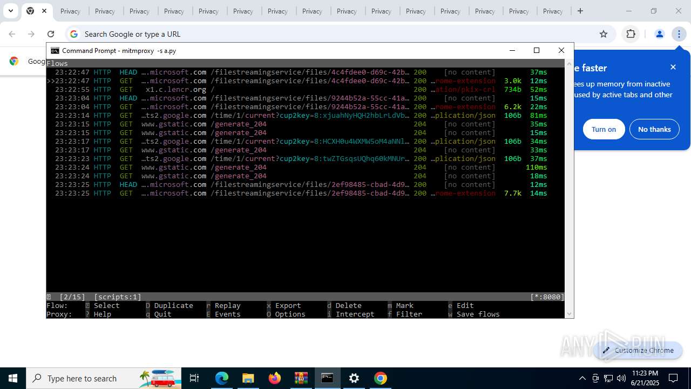The width and height of the screenshot is (691, 389).
Task: Add a new tab with plus button
Action: pos(580,11)
